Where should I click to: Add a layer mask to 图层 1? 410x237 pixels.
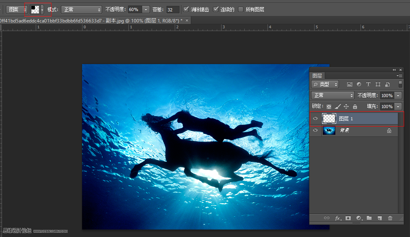coord(348,218)
